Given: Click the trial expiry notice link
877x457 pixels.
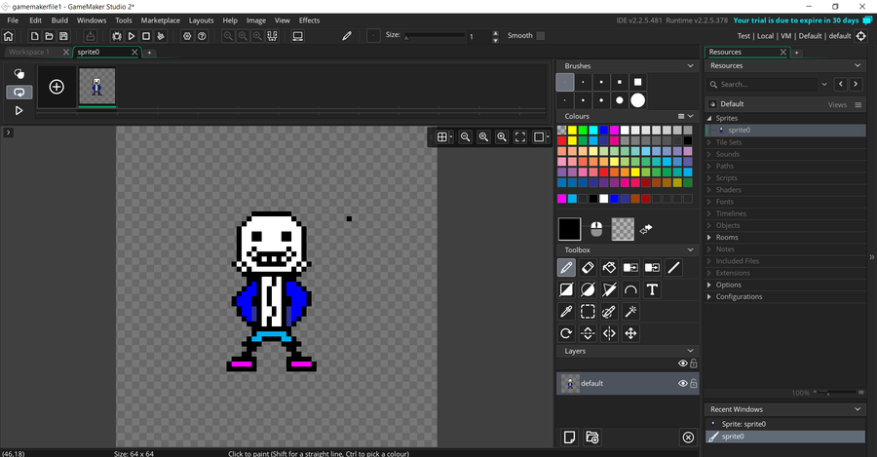Looking at the screenshot, I should (x=796, y=20).
